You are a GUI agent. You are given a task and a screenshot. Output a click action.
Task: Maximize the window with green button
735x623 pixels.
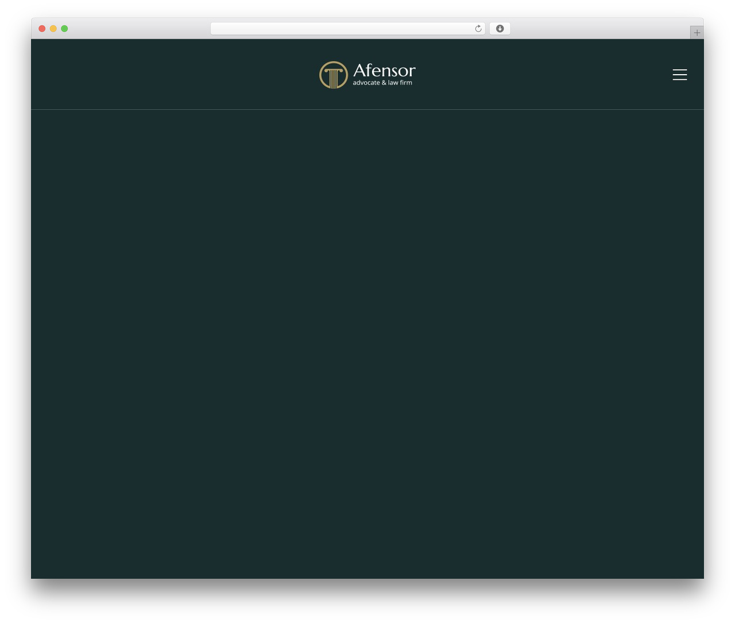pos(64,29)
